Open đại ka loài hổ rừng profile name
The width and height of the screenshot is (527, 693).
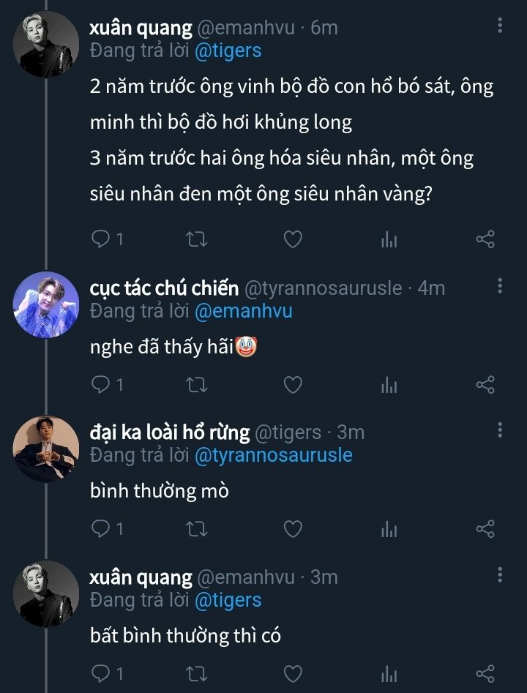click(x=170, y=433)
